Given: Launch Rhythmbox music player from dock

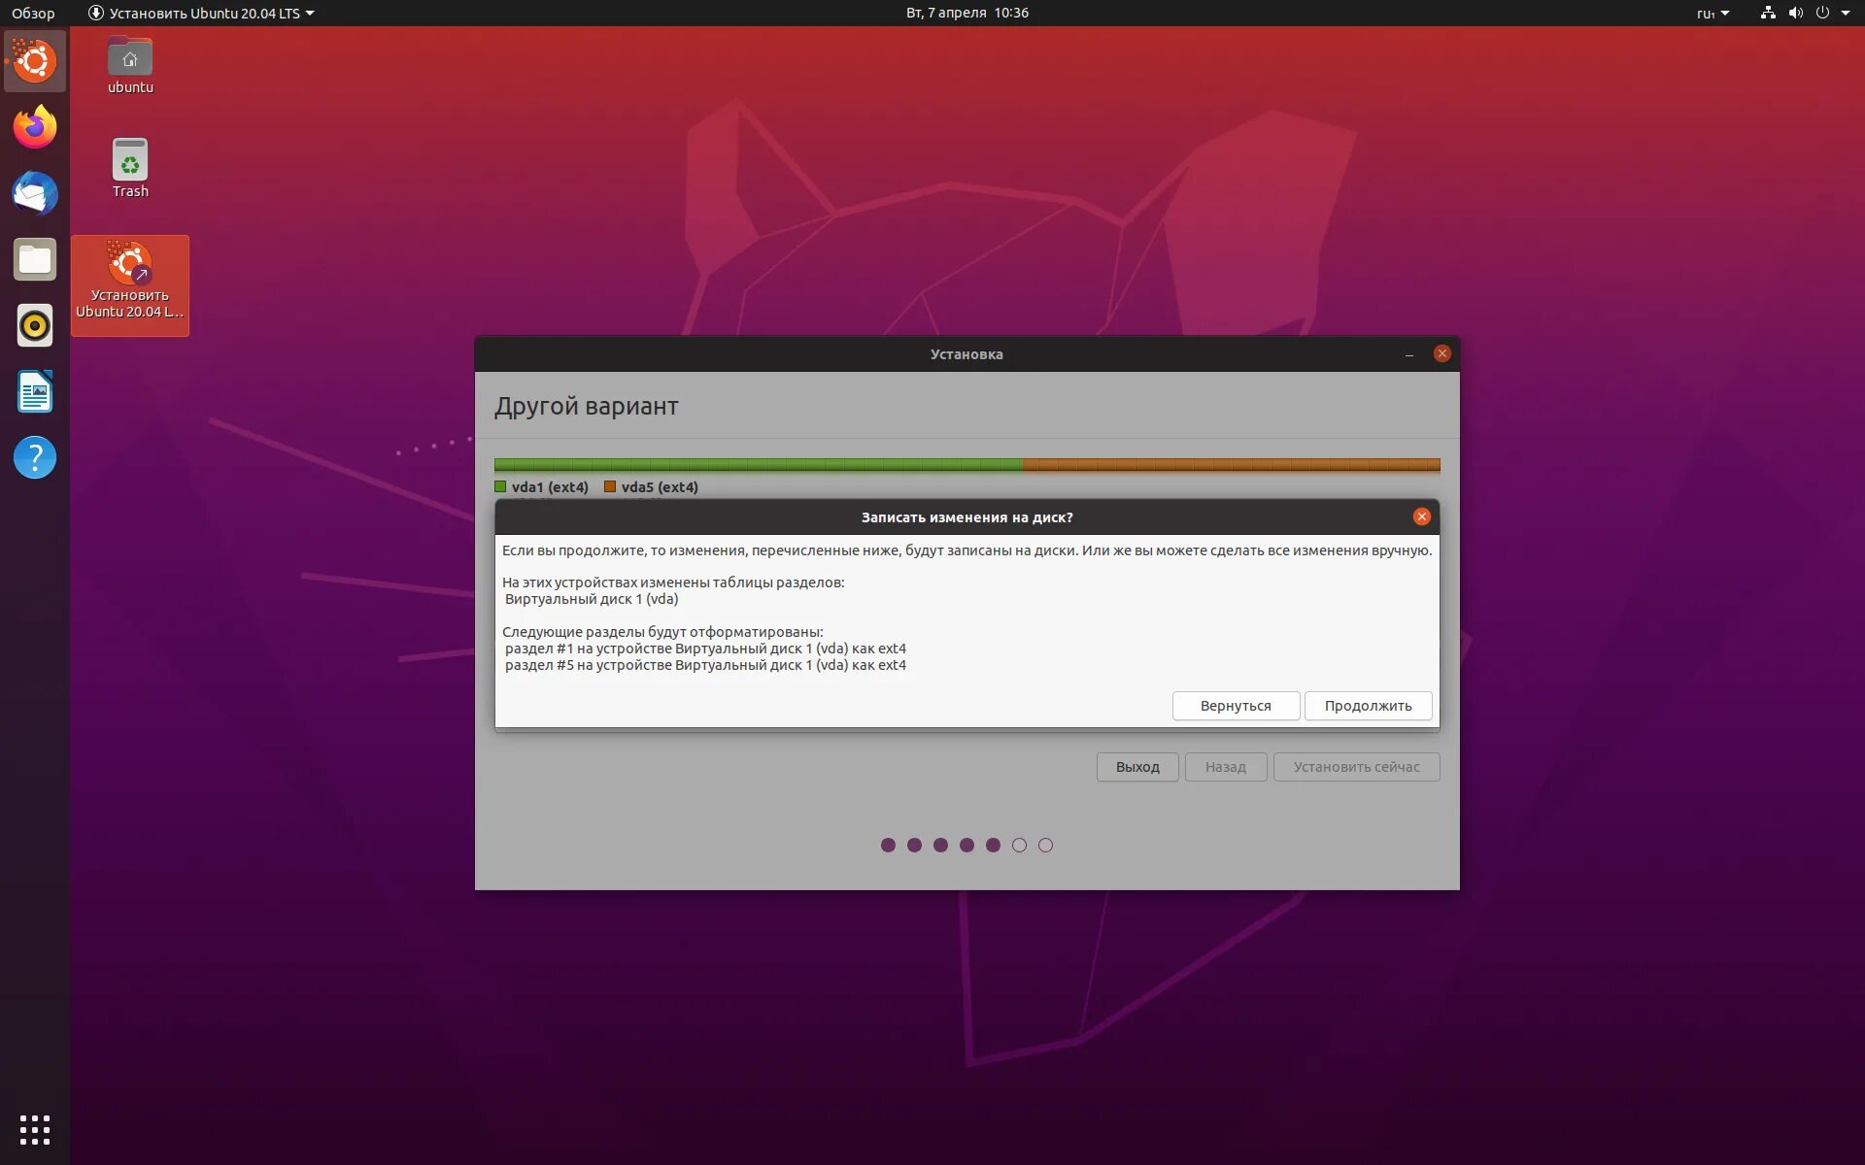Looking at the screenshot, I should 35,325.
